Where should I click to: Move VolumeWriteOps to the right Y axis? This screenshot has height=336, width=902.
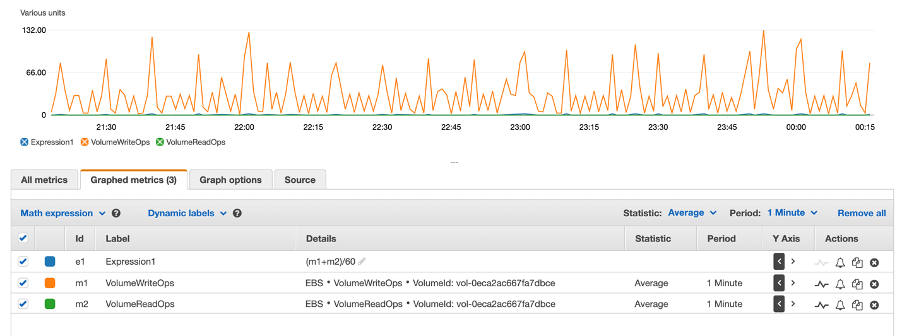(x=793, y=283)
